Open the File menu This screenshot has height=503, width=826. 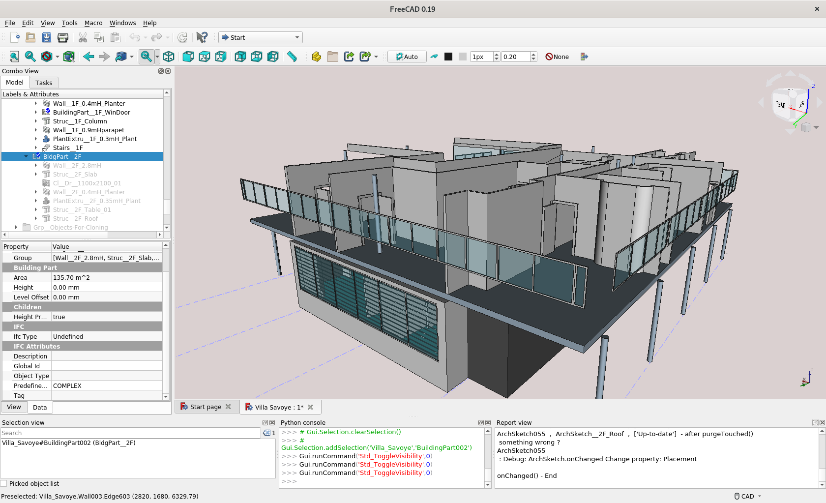tap(10, 23)
